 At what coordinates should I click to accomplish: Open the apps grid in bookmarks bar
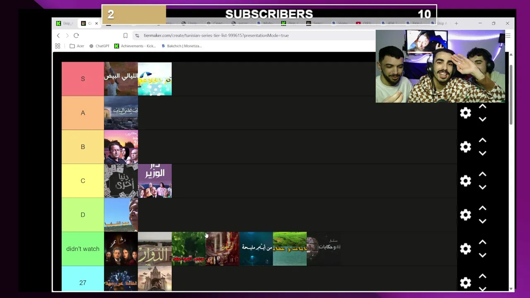[58, 46]
